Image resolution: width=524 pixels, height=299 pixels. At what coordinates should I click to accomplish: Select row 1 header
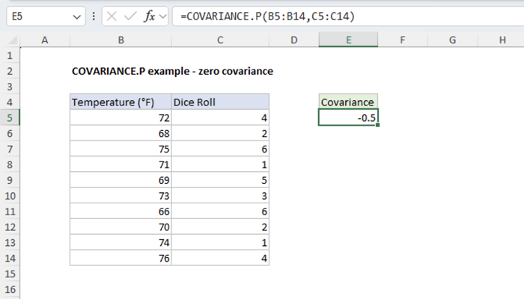[10, 55]
